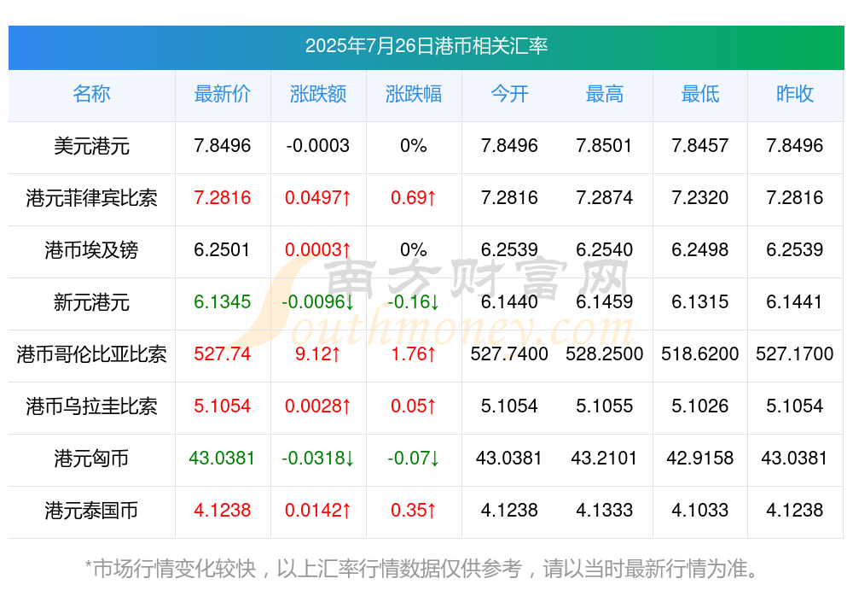Select the 港元泰国币 row name
Viewport: 853px width, 596px height.
91,511
